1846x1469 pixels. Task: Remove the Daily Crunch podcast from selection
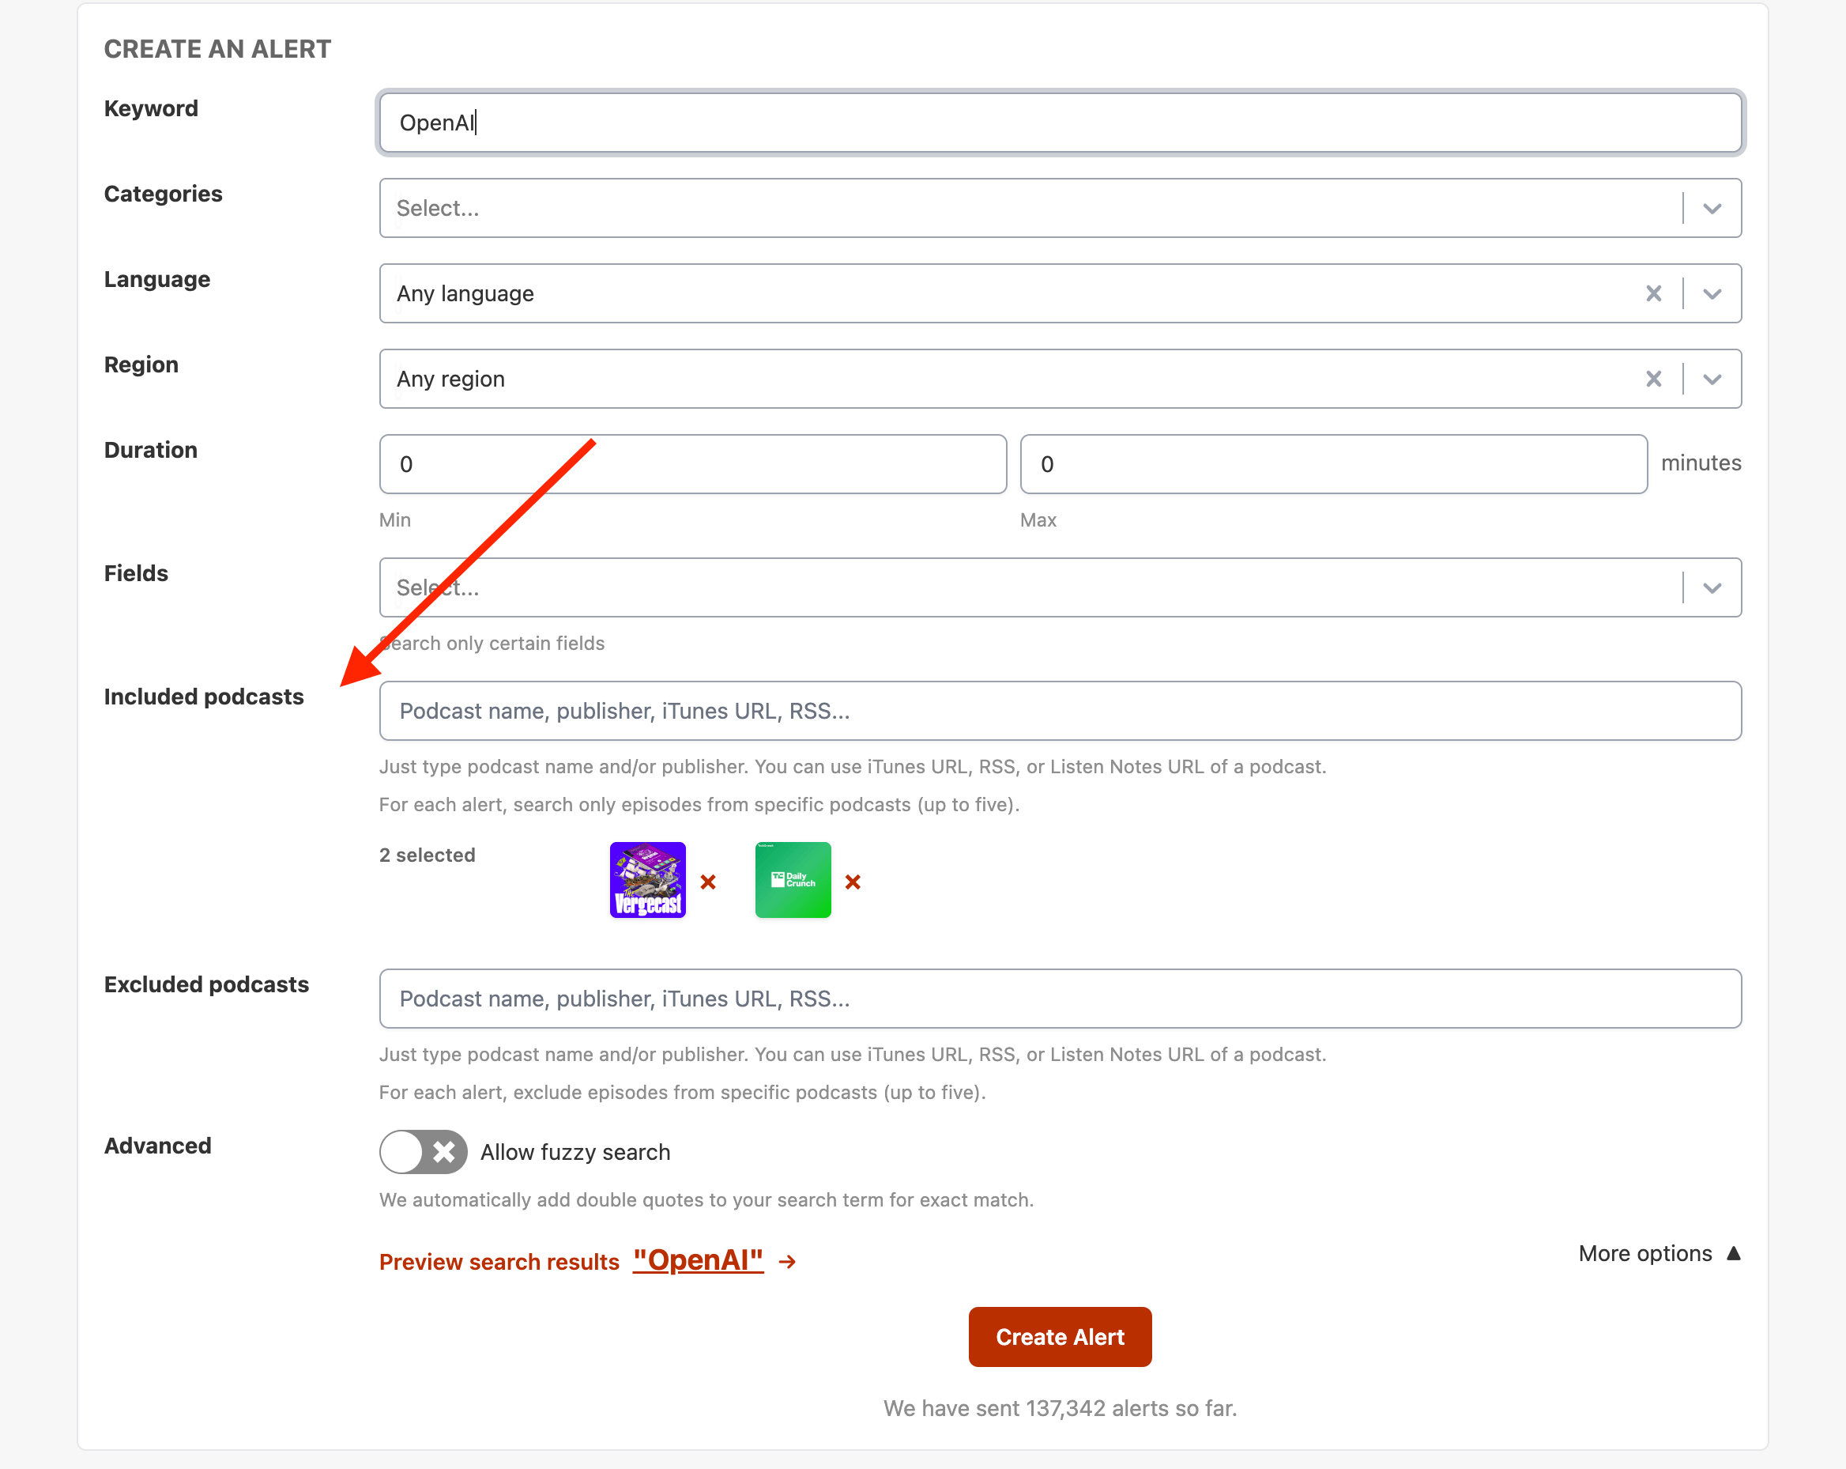(853, 882)
